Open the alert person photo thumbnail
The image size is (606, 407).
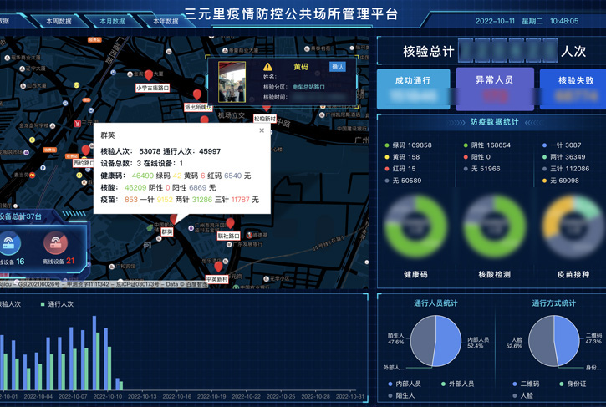click(232, 82)
